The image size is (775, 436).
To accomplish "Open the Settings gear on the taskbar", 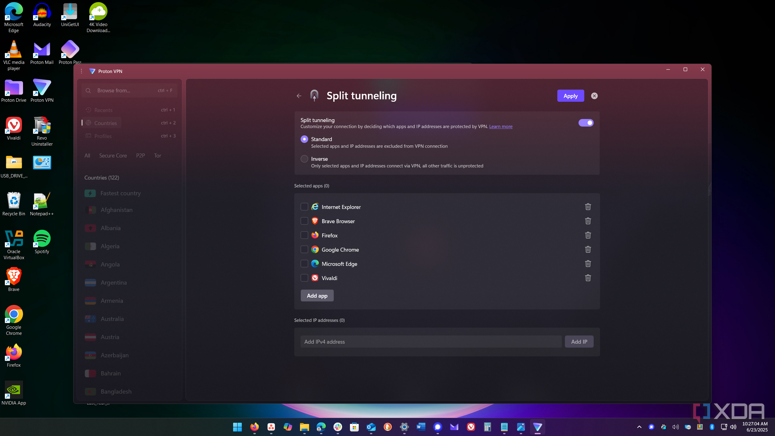I will pos(404,427).
